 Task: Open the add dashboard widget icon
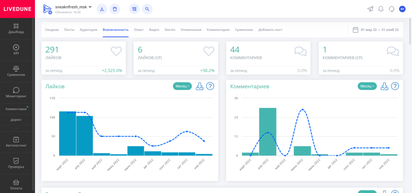pyautogui.click(x=134, y=9)
